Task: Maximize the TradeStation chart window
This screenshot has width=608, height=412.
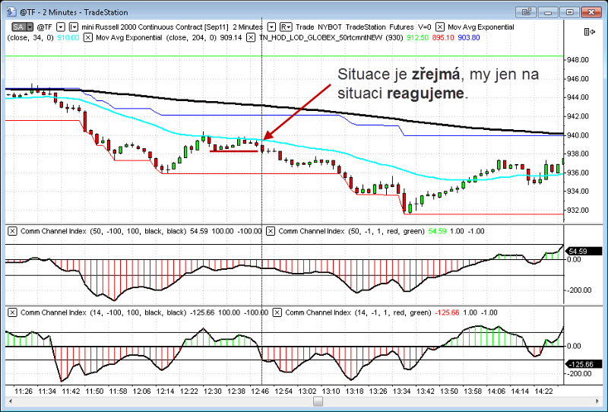Action: (x=569, y=12)
